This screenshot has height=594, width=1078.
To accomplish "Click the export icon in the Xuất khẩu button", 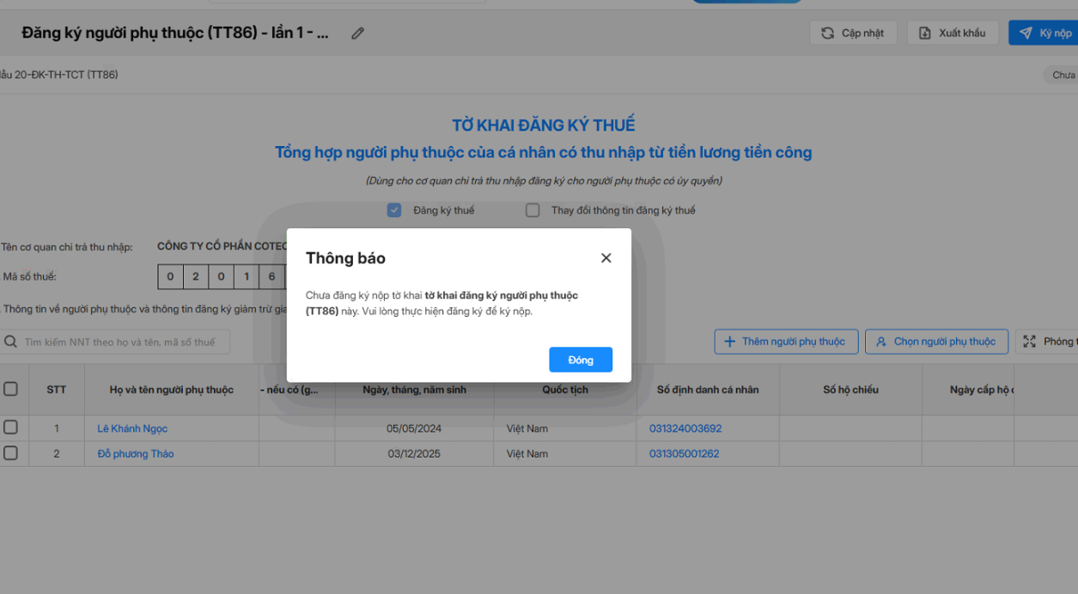I will (925, 33).
